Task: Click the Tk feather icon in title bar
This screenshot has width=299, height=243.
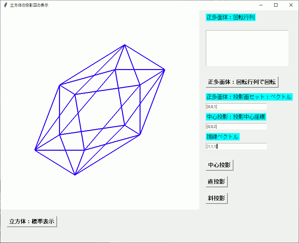Action: click(6, 5)
